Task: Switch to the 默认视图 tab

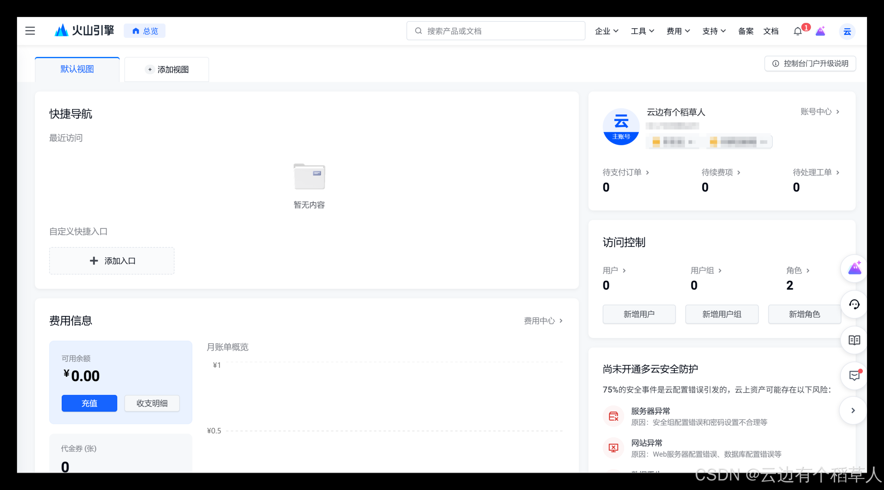Action: point(77,69)
